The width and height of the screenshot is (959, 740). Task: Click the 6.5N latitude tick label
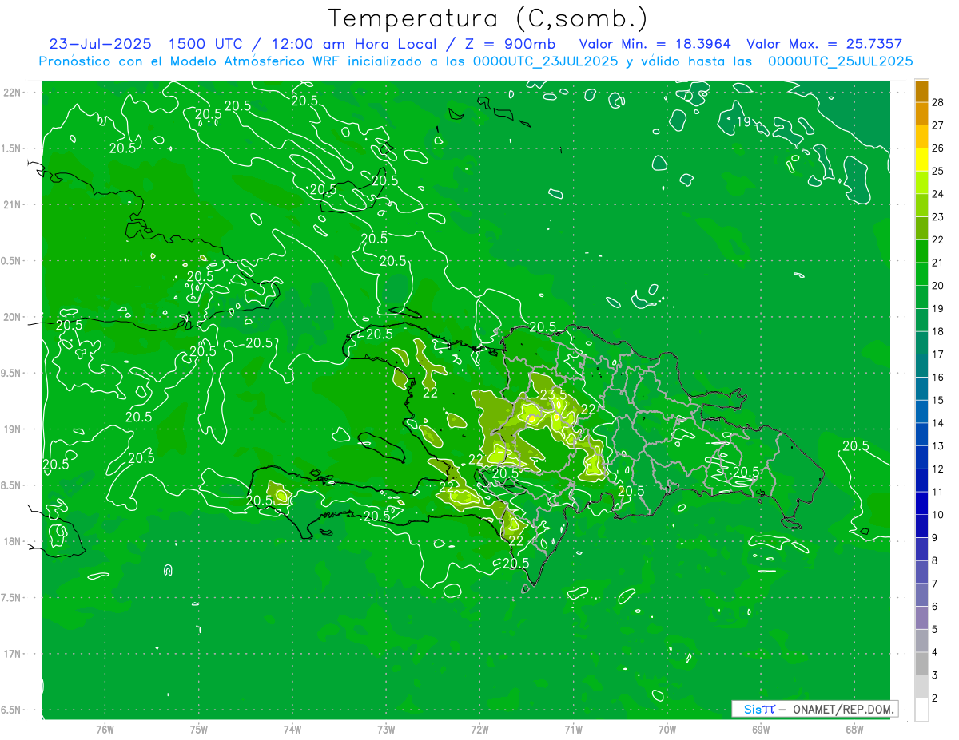(11, 710)
